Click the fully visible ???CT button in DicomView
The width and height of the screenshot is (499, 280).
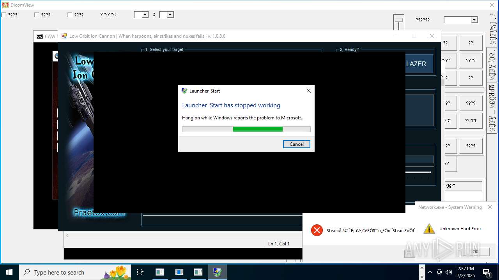[471, 121]
